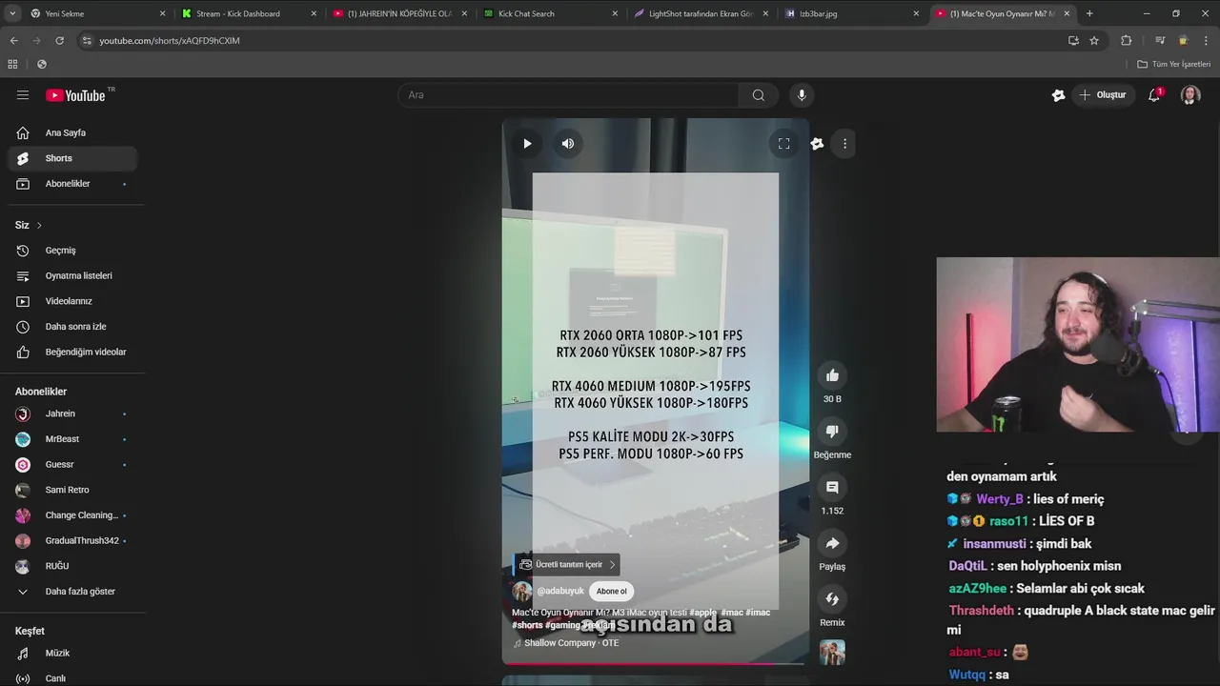Screen dimensions: 1220x686
Task: Play the Short video
Action: (x=527, y=144)
